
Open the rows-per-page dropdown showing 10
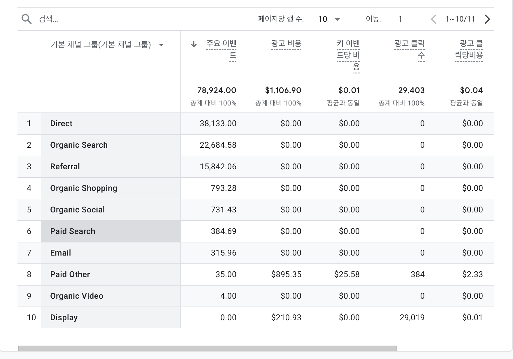[x=329, y=19]
